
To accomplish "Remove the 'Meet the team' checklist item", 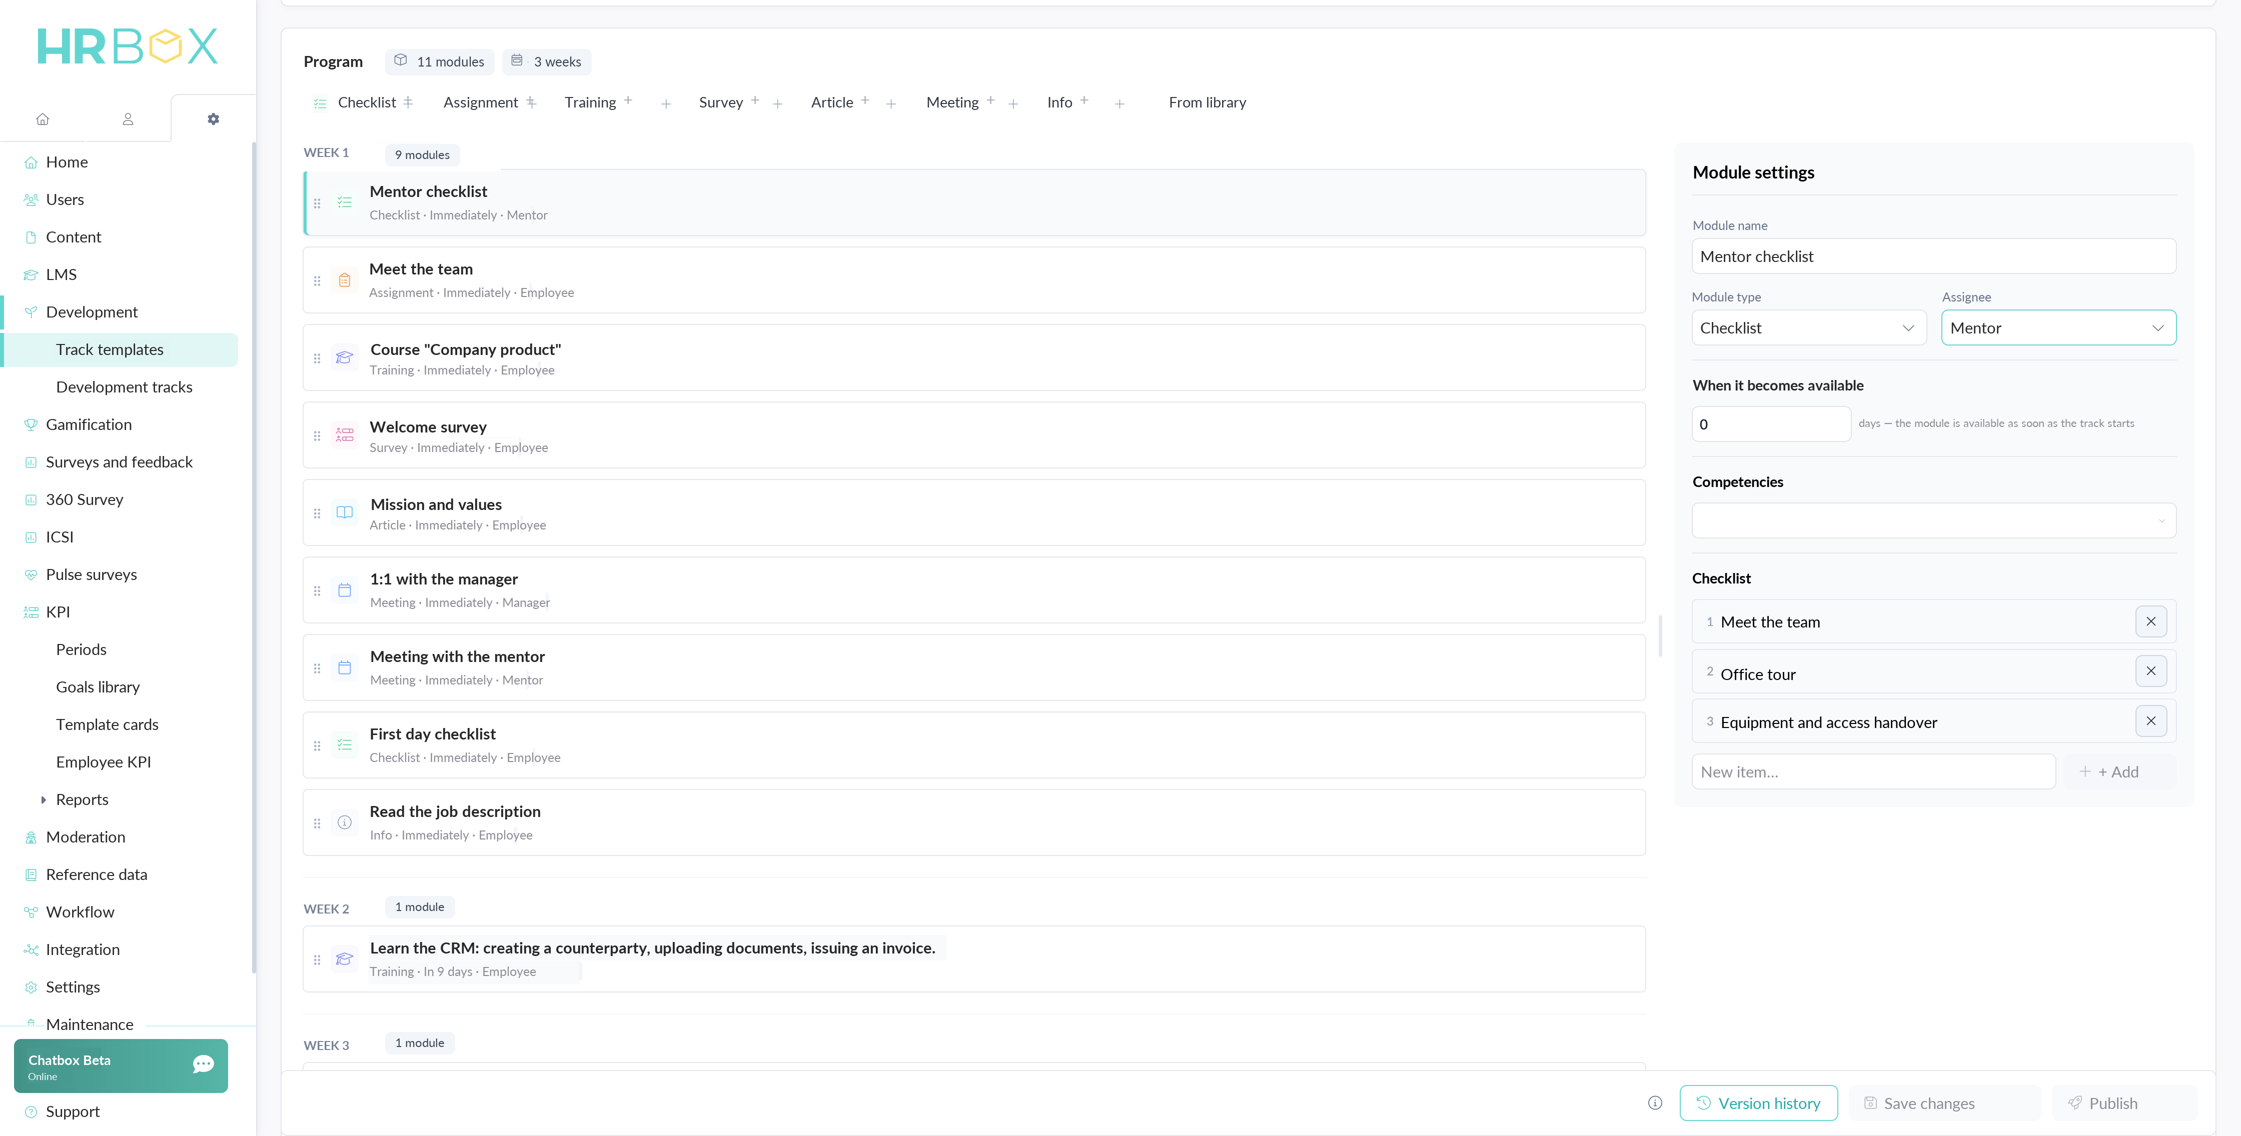I will click(x=2150, y=621).
